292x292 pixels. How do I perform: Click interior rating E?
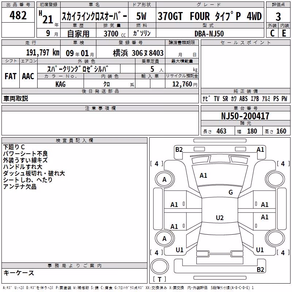pos(284,33)
